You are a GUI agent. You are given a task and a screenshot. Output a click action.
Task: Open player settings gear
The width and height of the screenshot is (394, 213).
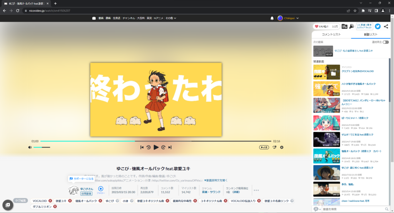click(282, 147)
